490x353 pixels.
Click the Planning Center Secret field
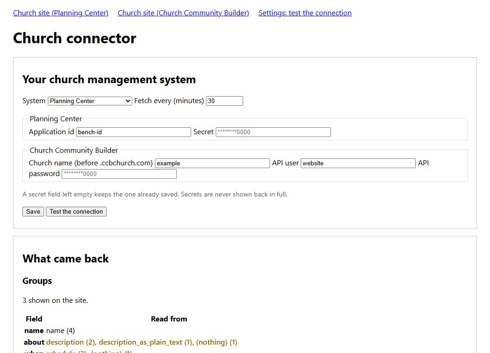[273, 132]
